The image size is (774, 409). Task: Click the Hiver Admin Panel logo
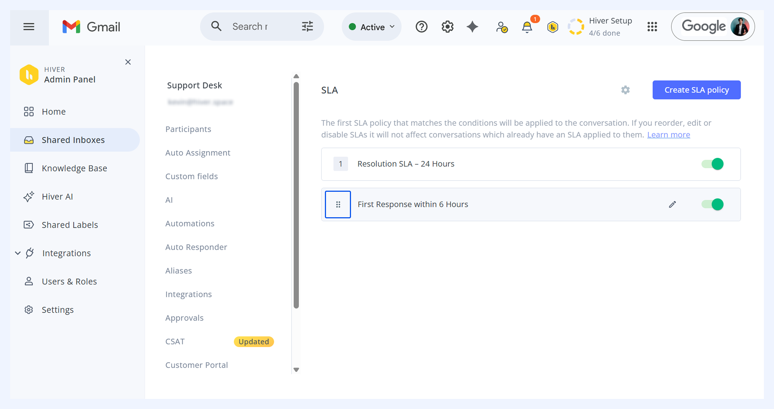[x=29, y=75]
